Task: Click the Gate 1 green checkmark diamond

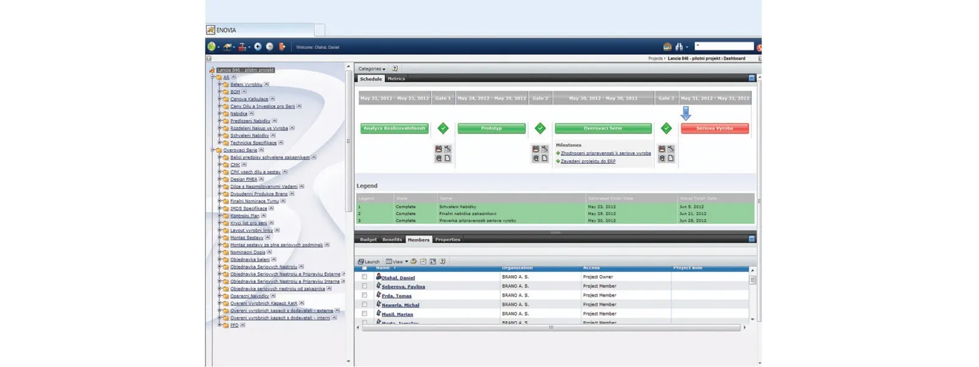Action: [443, 128]
